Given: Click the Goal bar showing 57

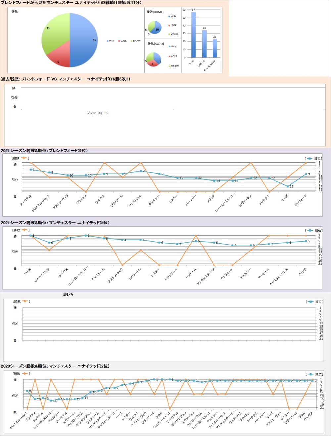Looking at the screenshot, I should coord(193,35).
